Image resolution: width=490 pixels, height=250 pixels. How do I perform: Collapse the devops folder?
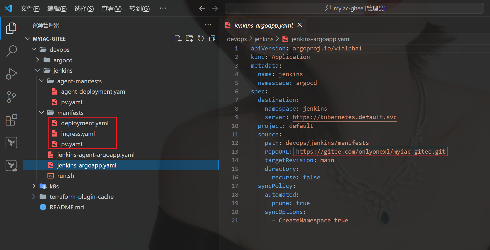point(34,49)
